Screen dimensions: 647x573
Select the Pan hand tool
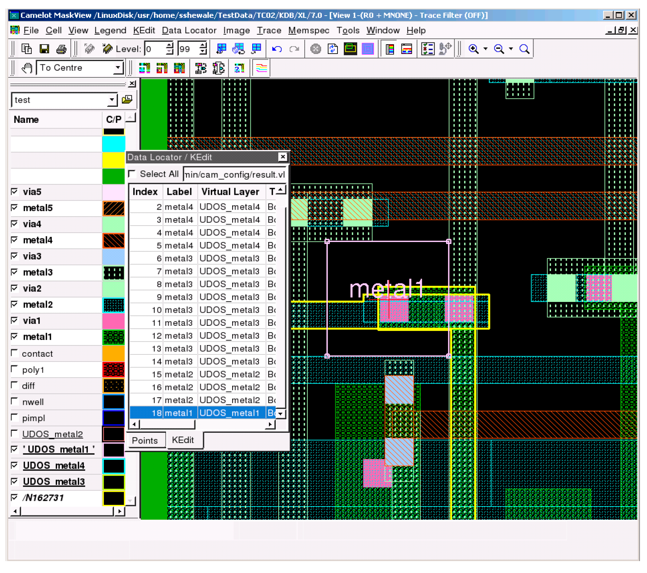click(x=27, y=68)
